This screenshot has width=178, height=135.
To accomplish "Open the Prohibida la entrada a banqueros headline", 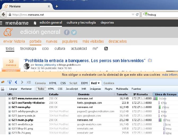I will tap(84, 61).
